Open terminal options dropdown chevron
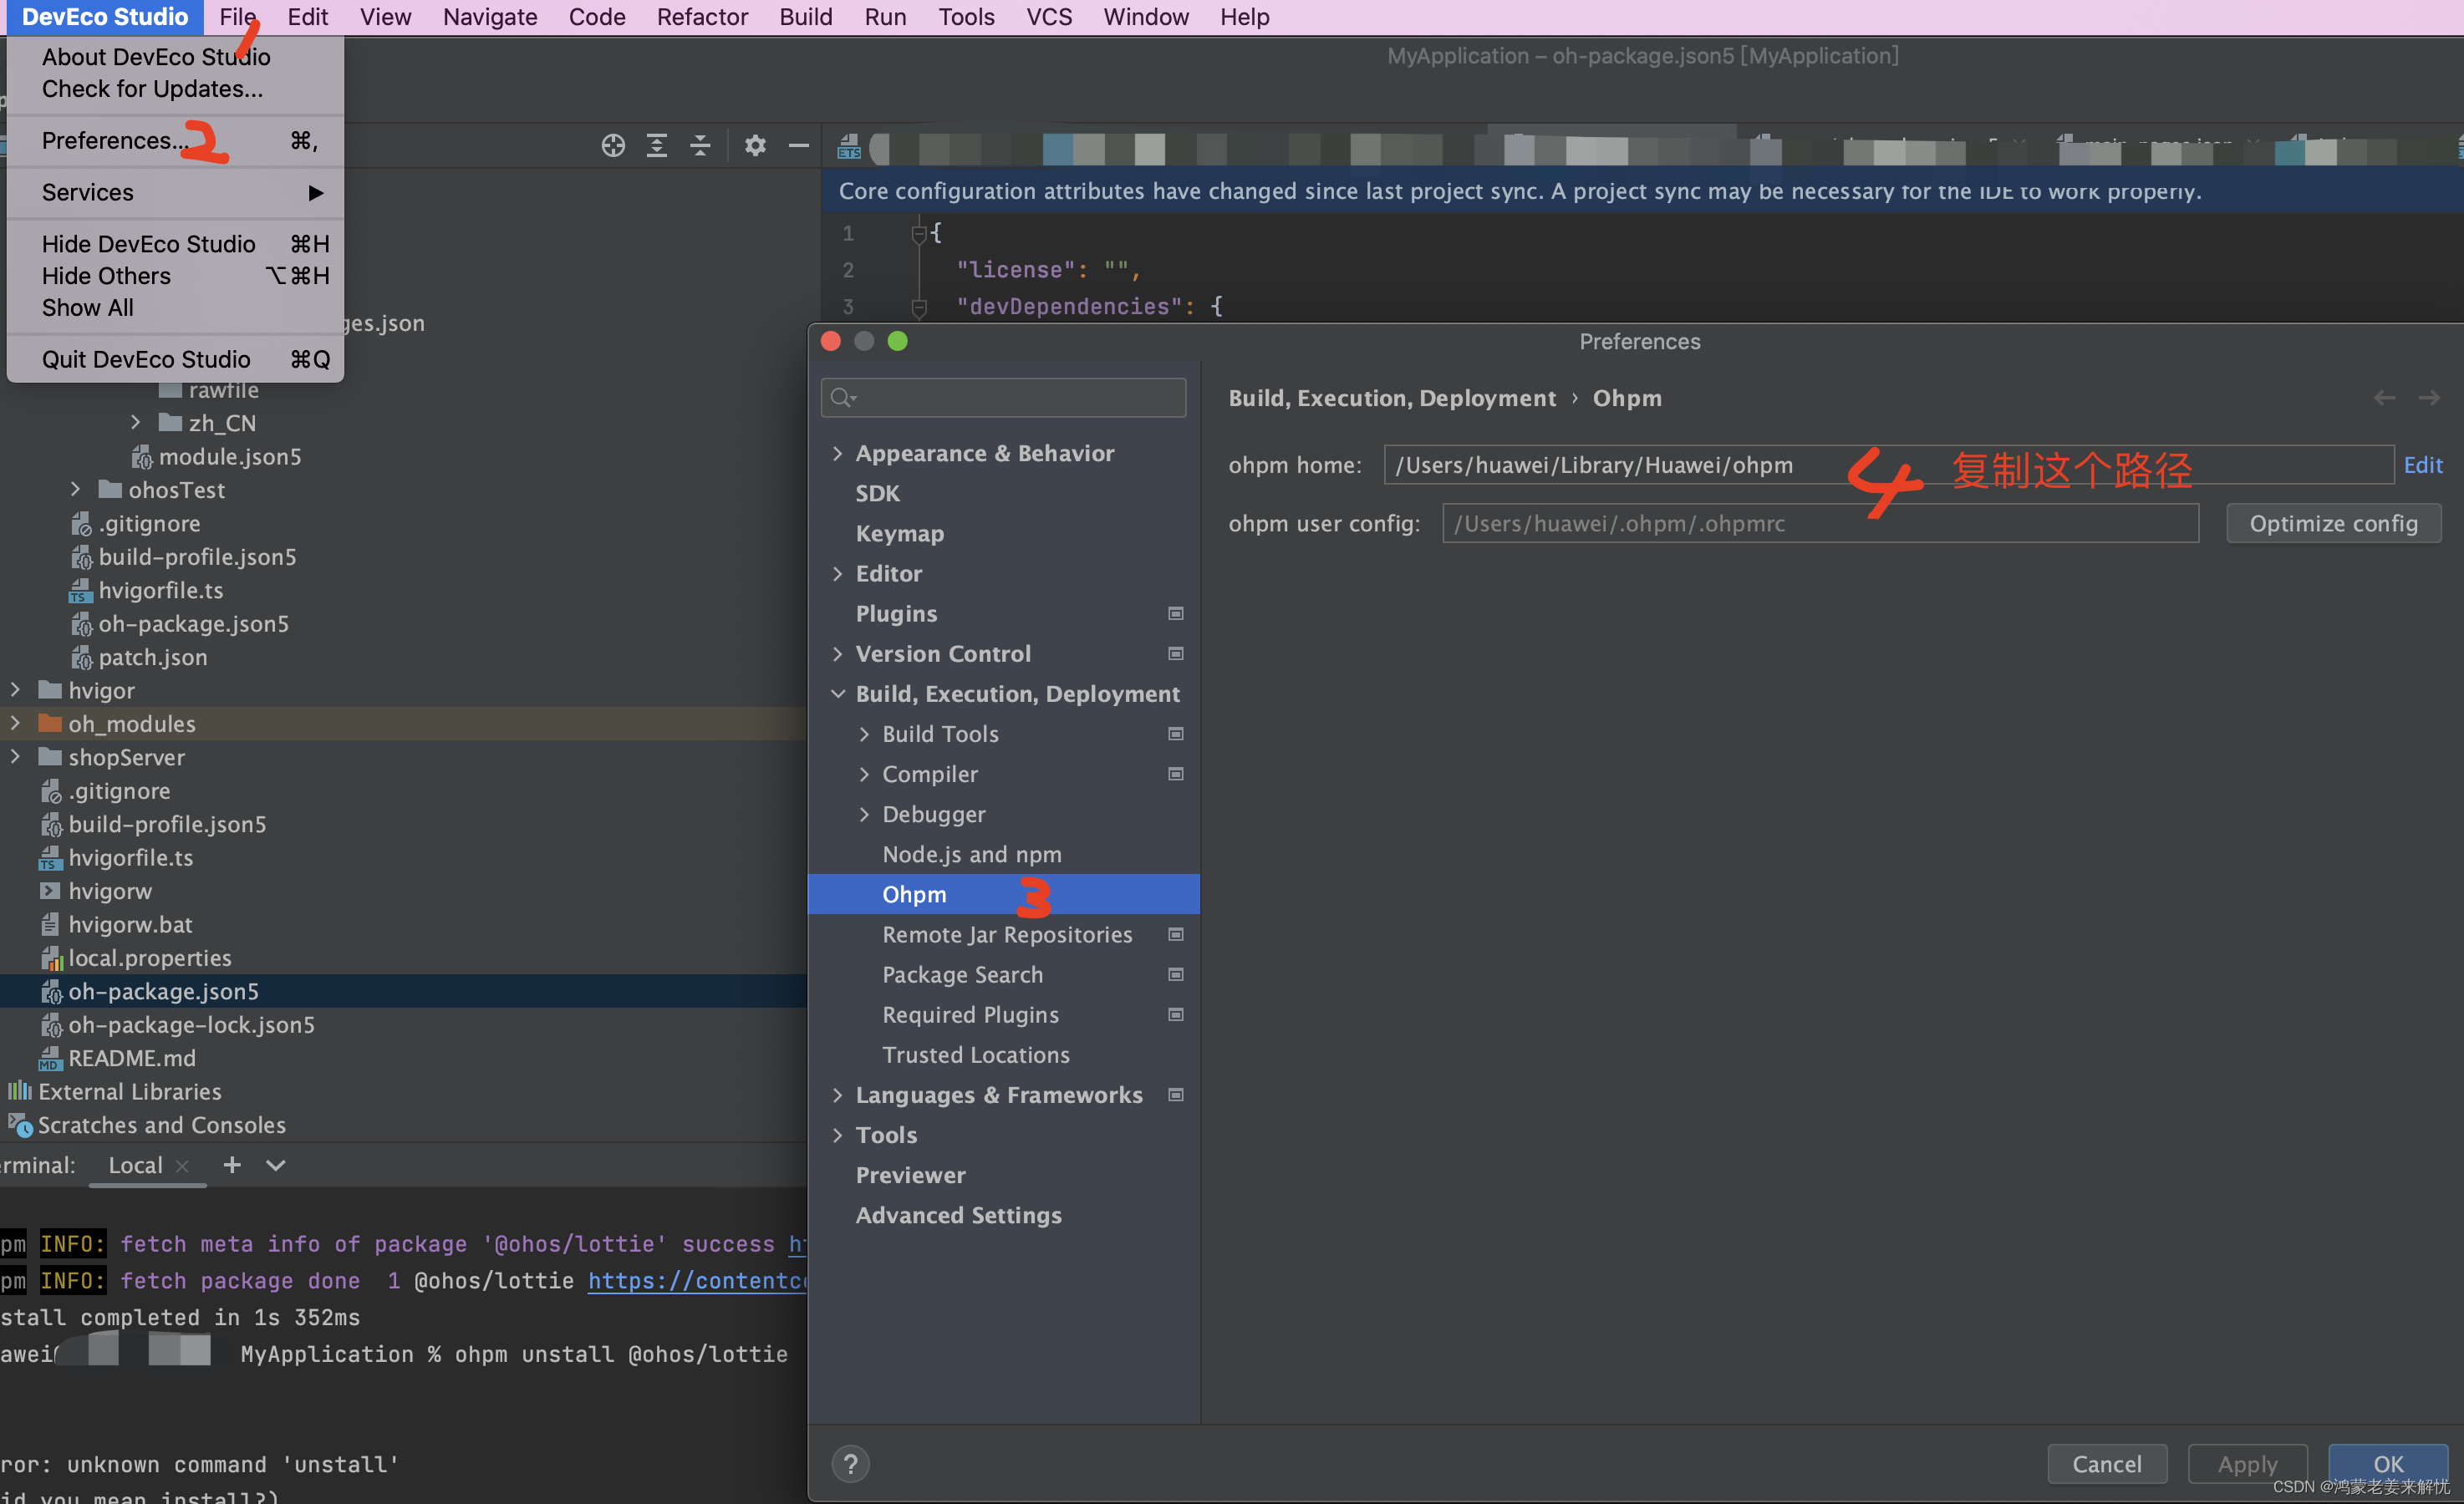The height and width of the screenshot is (1504, 2464). click(x=276, y=1165)
